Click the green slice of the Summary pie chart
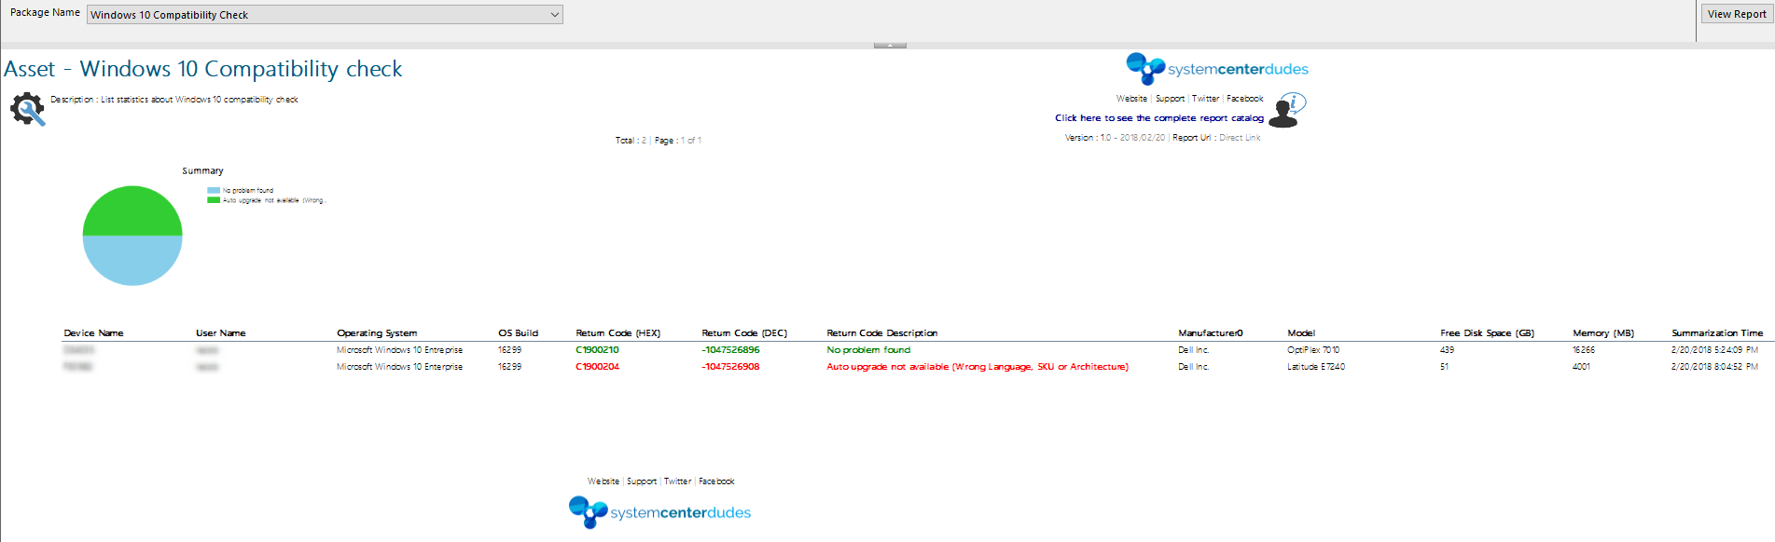Screen dimensions: 1775x542 pos(132,212)
